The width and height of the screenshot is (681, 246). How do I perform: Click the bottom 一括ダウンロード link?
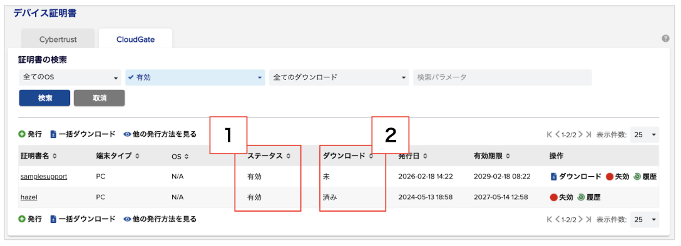[x=83, y=219]
